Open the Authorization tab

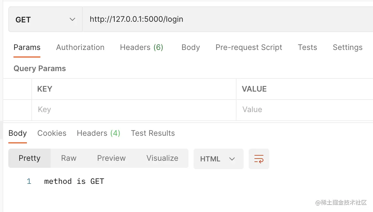80,47
